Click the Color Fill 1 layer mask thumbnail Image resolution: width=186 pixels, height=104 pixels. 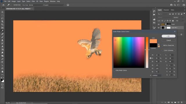coord(169,28)
